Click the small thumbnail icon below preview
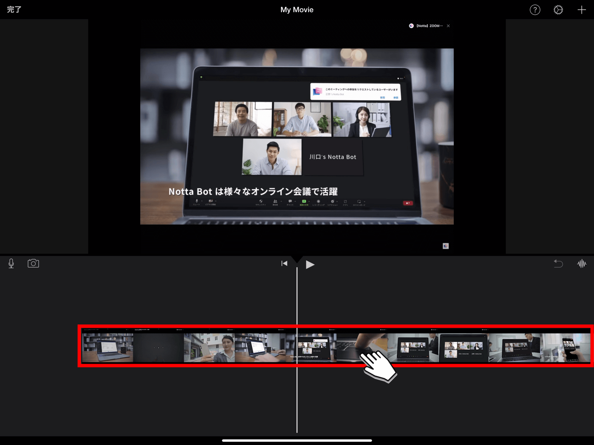Image resolution: width=594 pixels, height=445 pixels. pyautogui.click(x=446, y=246)
